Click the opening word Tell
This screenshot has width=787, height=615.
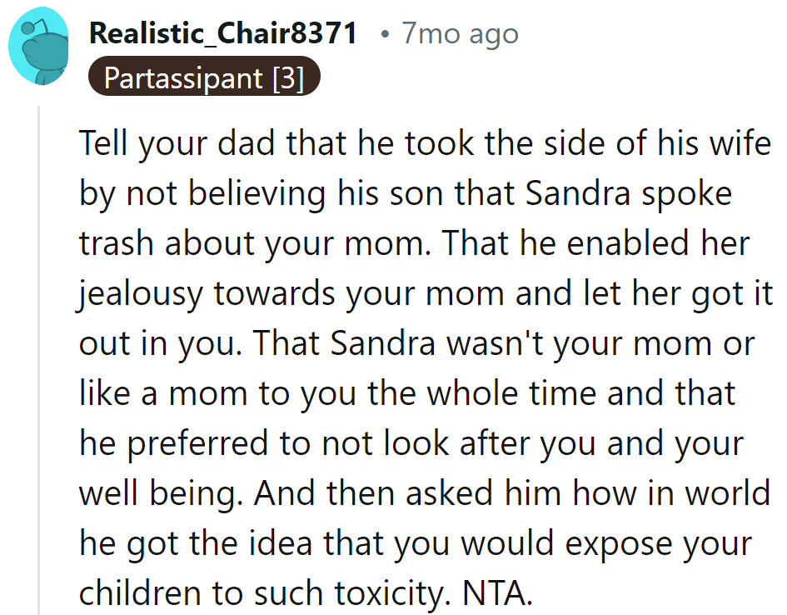[x=105, y=143]
